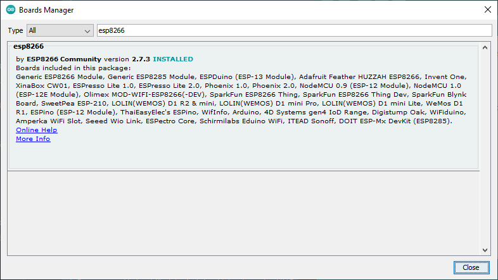
Task: Click the 'Seeed Wio Link' text
Action: click(x=113, y=121)
